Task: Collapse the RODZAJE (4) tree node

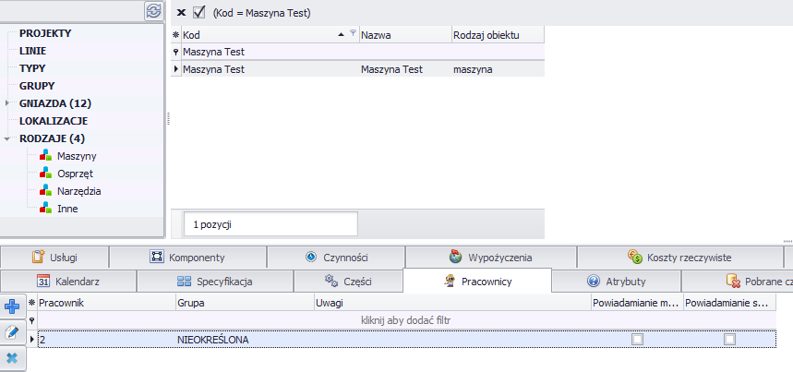Action: click(7, 138)
